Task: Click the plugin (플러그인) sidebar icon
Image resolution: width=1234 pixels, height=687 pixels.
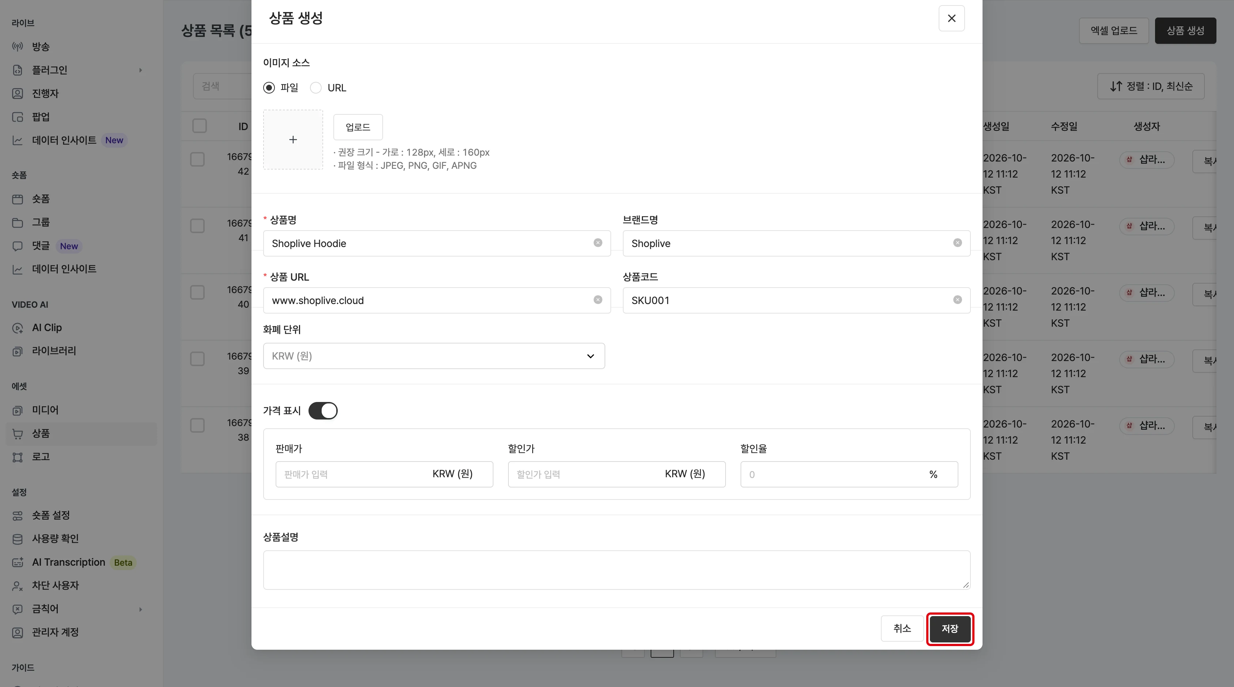Action: [x=18, y=70]
